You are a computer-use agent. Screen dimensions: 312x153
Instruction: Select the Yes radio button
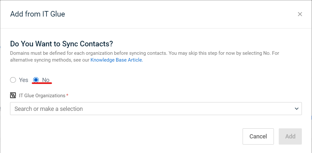coord(13,80)
